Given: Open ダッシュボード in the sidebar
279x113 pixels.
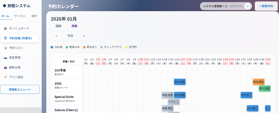Looking at the screenshot, I should pyautogui.click(x=20, y=29).
